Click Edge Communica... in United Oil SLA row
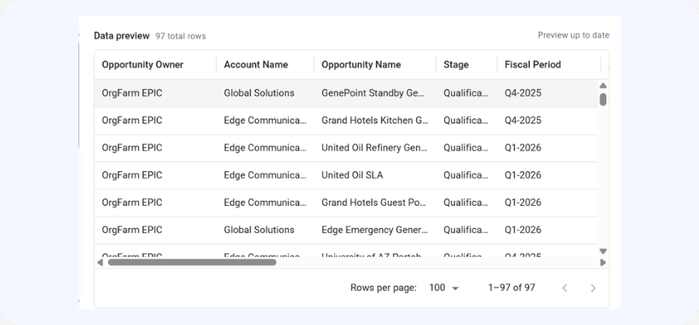This screenshot has width=699, height=325. 265,175
